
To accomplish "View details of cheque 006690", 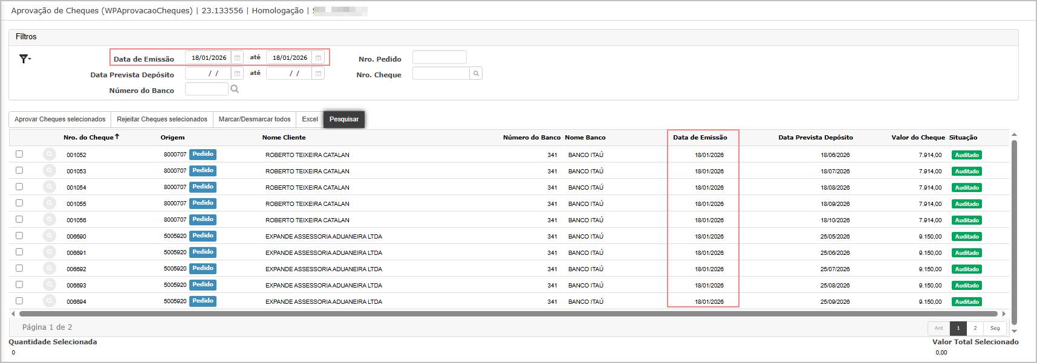I will tap(50, 236).
